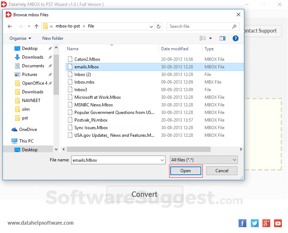288x233 pixels.
Task: Sort files by Name column
Action: (73, 49)
